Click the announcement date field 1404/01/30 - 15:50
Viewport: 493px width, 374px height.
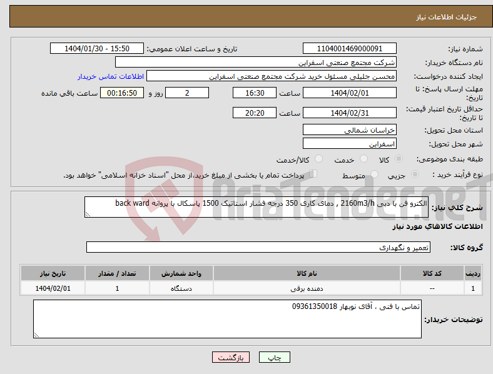coord(97,48)
